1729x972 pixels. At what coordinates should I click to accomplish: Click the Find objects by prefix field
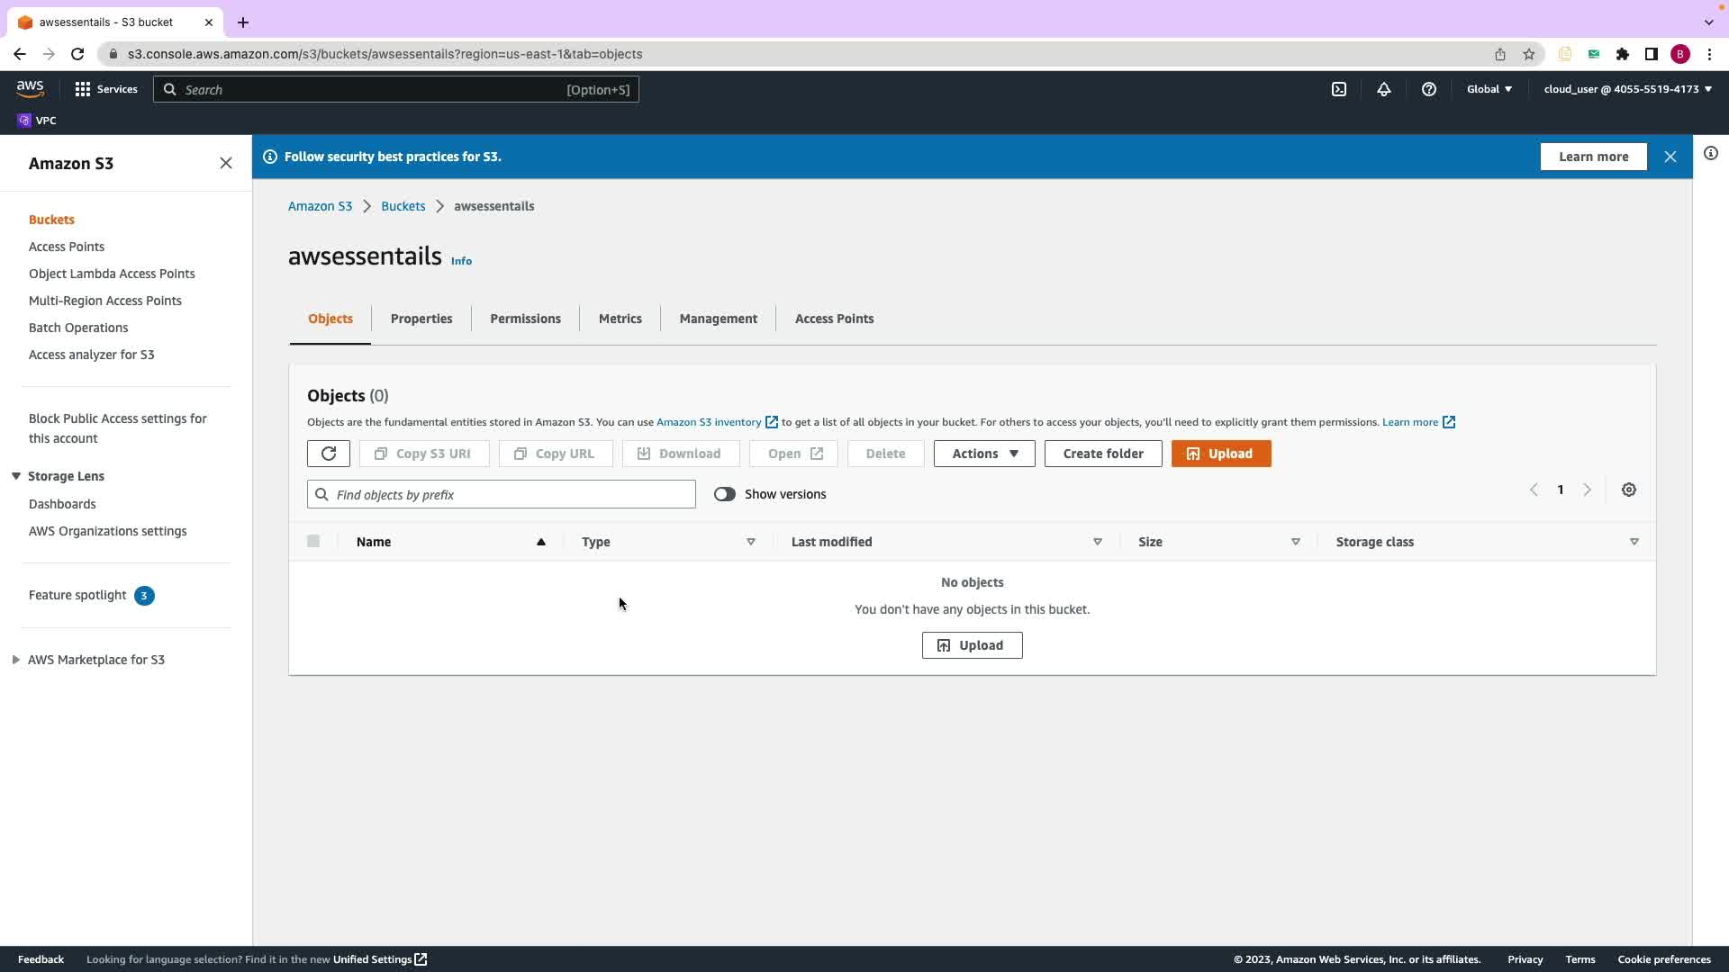510,494
